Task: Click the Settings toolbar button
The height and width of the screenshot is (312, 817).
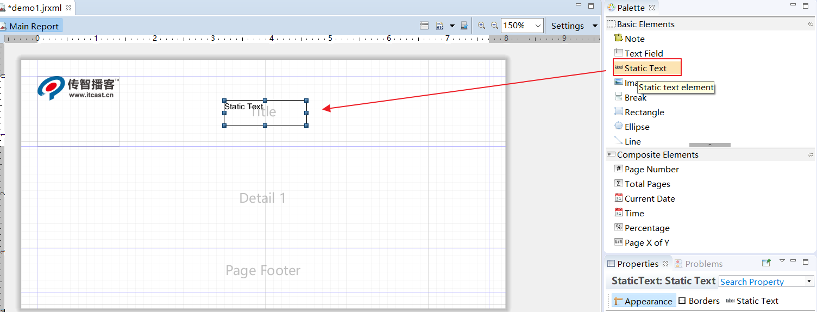Action: tap(568, 26)
